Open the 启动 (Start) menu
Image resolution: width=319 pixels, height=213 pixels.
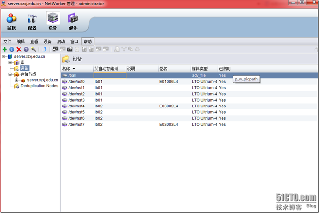pos(61,42)
